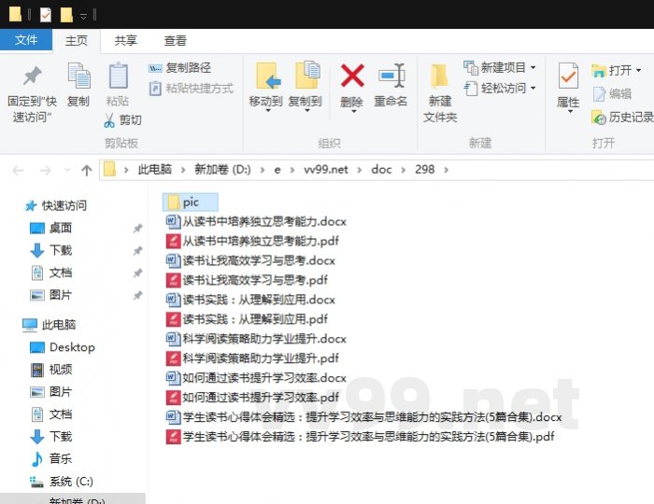Viewport: 654px width, 504px height.
Task: Select 如何通过读书提升学习效率.docx
Action: tap(257, 378)
